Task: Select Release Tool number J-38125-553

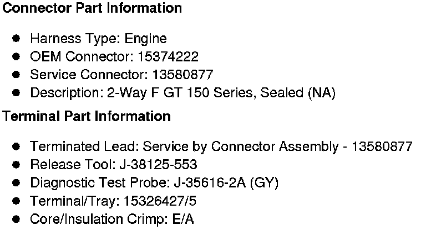Action: coord(157,165)
